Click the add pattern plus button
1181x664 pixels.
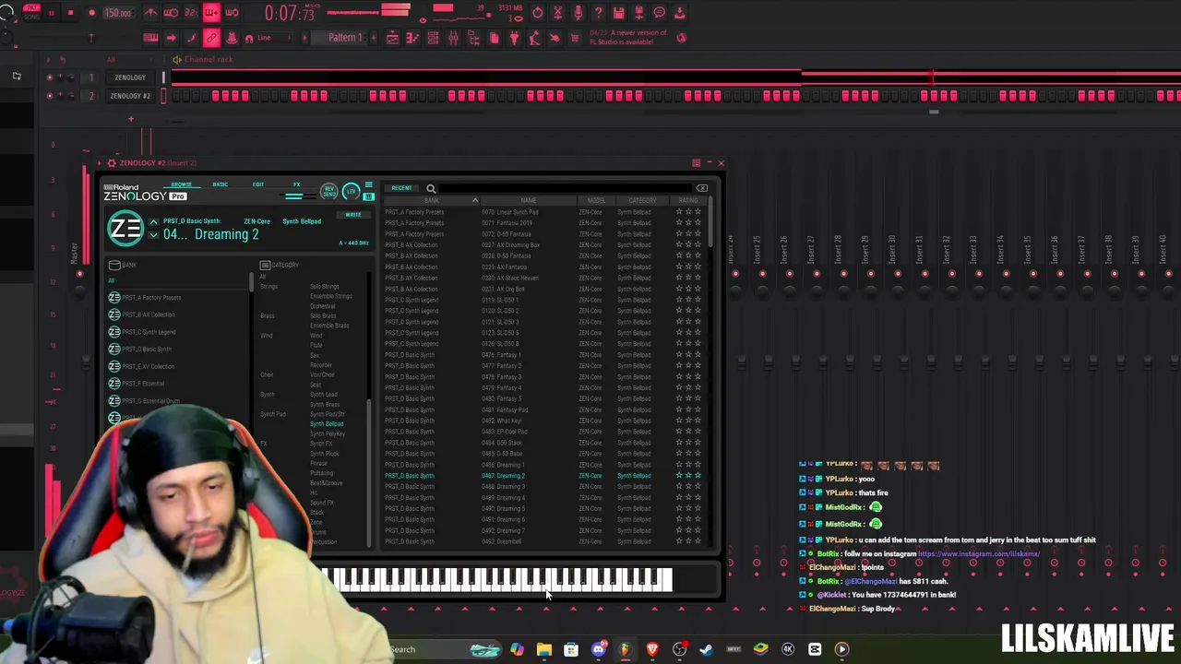373,38
